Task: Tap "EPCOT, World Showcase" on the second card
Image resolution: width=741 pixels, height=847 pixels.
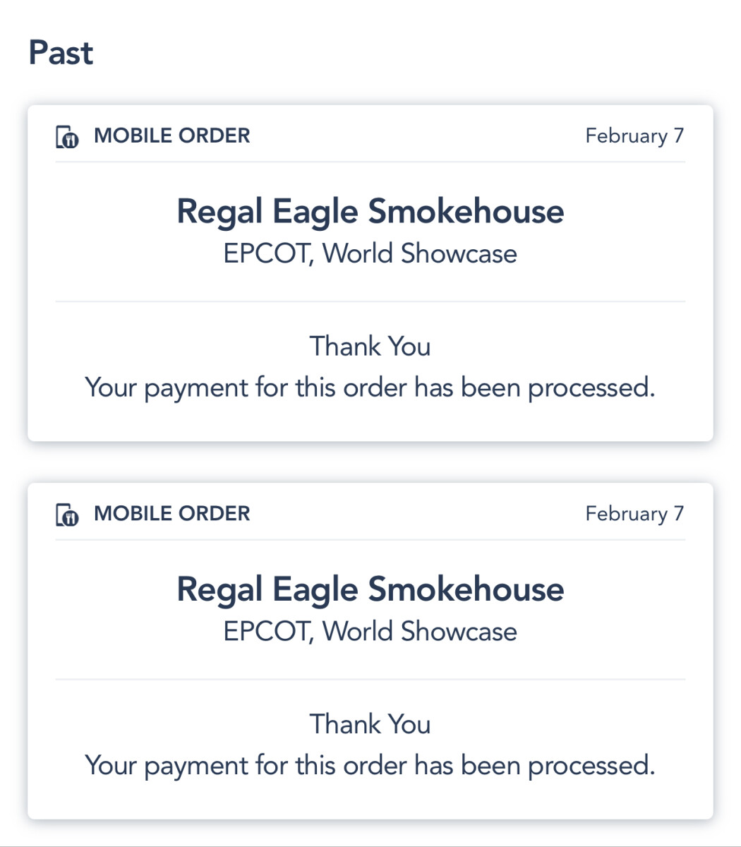Action: pos(370,631)
